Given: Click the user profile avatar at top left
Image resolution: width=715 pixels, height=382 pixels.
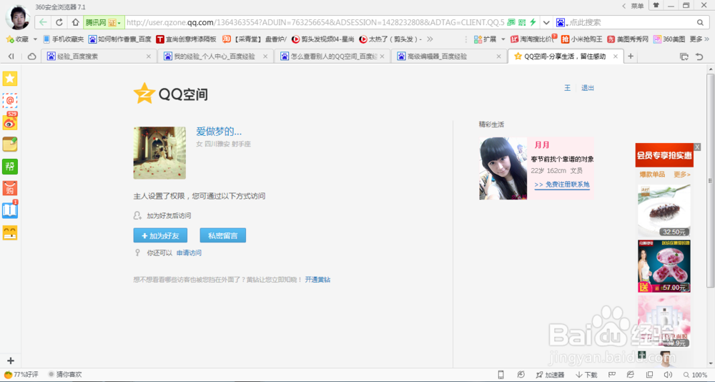Looking at the screenshot, I should (17, 17).
